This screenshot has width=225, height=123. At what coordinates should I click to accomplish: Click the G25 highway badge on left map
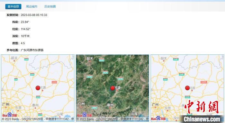[x=38, y=97]
